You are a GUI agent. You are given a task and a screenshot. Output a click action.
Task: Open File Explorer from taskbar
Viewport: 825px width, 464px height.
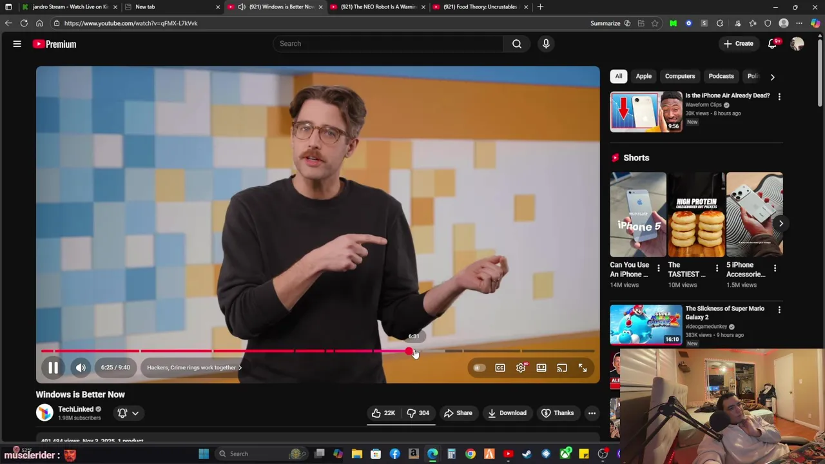[x=357, y=454]
